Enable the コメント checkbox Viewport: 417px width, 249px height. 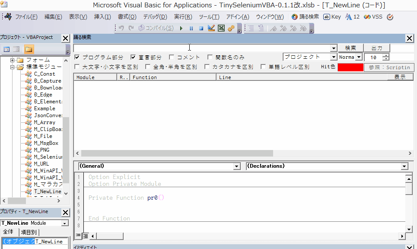pyautogui.click(x=172, y=57)
